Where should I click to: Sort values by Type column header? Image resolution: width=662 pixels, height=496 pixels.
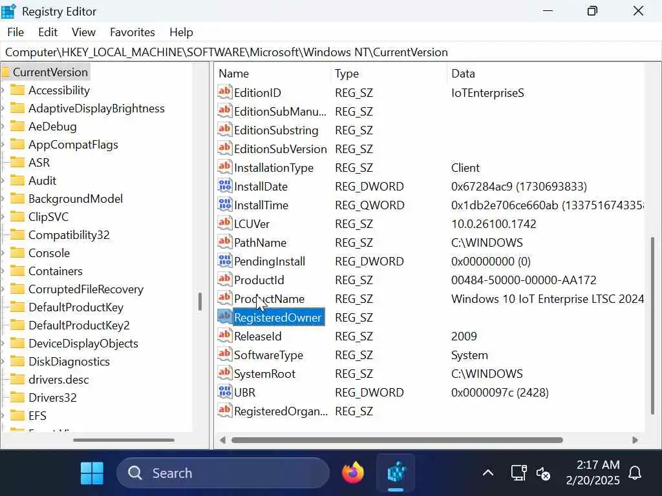[389, 74]
